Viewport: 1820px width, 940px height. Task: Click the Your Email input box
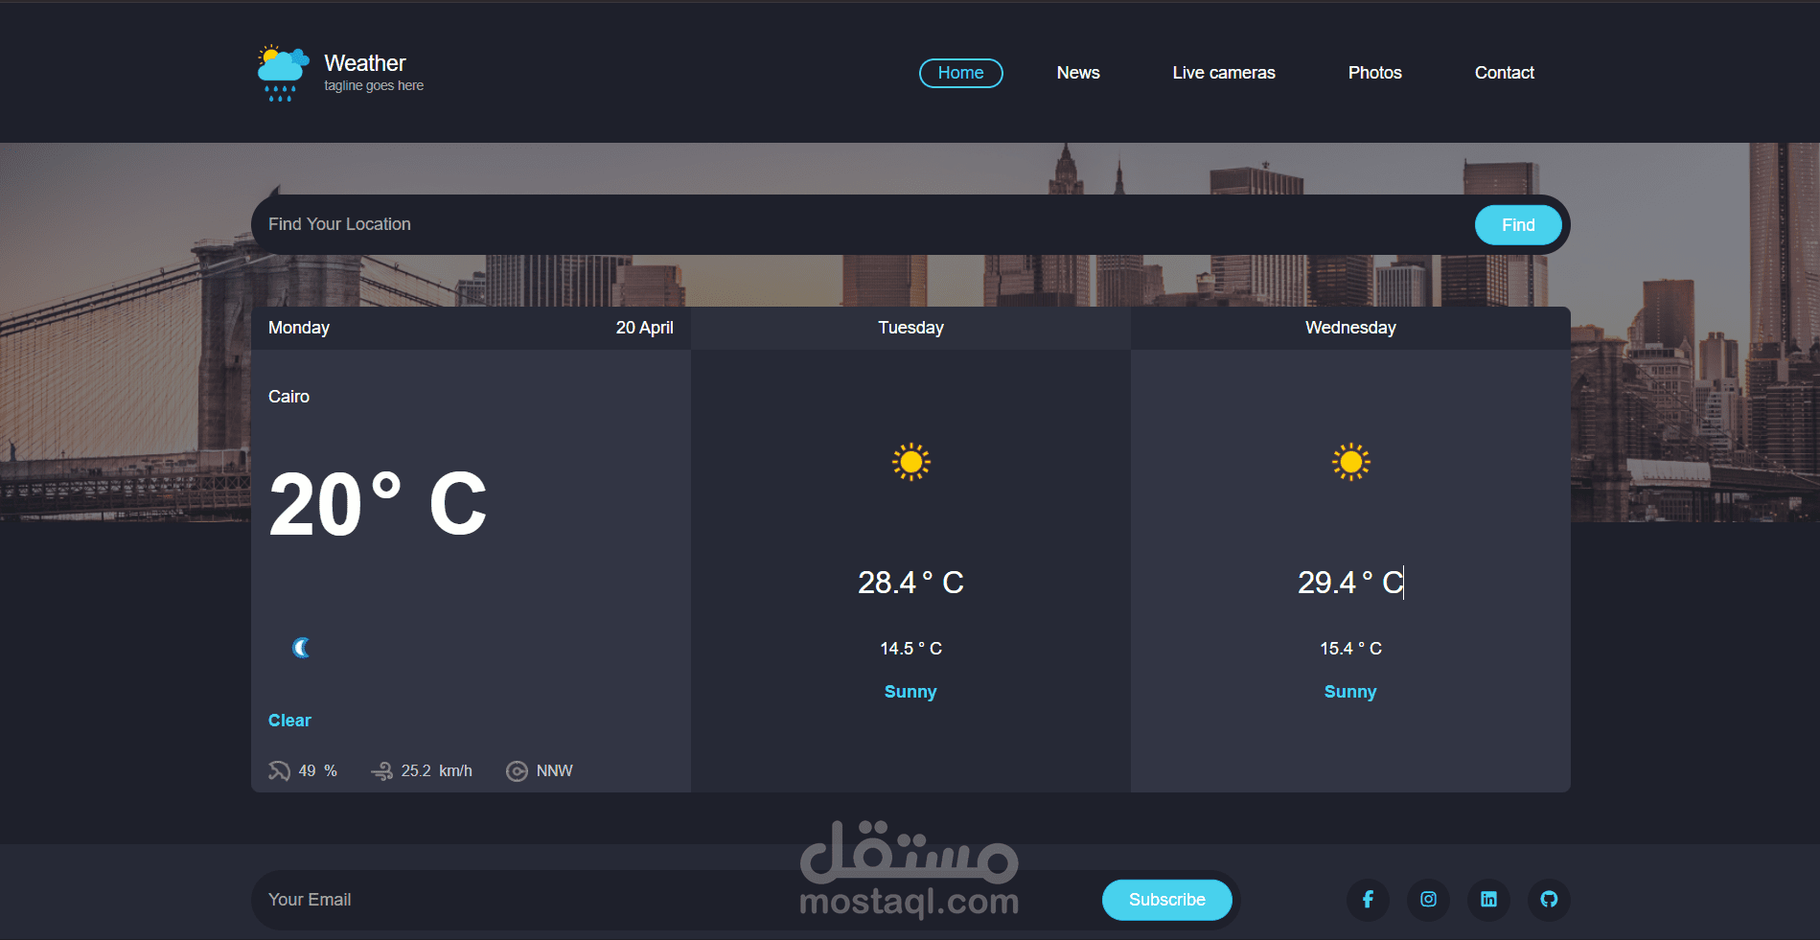point(575,899)
